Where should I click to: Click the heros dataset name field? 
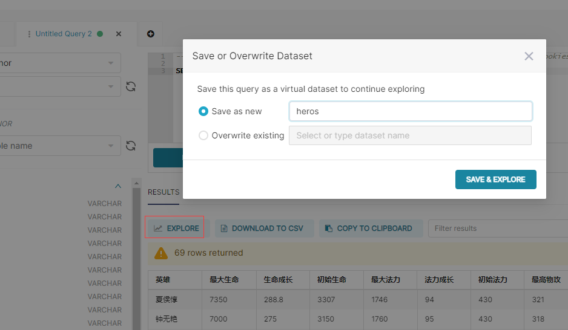pos(411,111)
